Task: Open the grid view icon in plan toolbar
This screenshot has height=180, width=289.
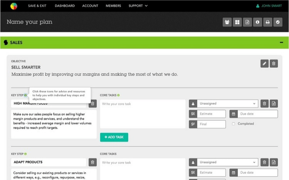Action: [237, 22]
